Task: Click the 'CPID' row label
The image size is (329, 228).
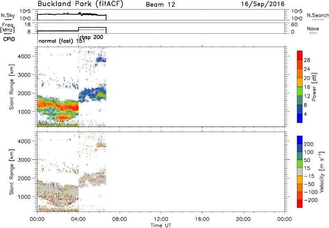Action: click(x=9, y=39)
